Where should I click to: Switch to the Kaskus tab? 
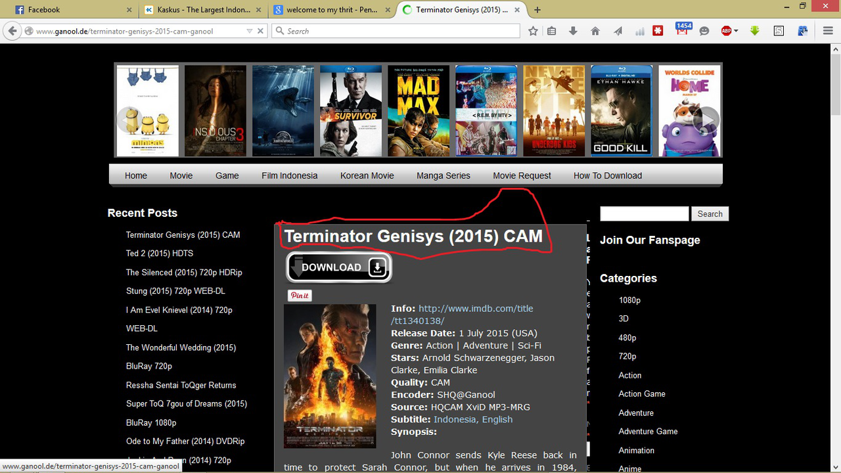(x=201, y=10)
